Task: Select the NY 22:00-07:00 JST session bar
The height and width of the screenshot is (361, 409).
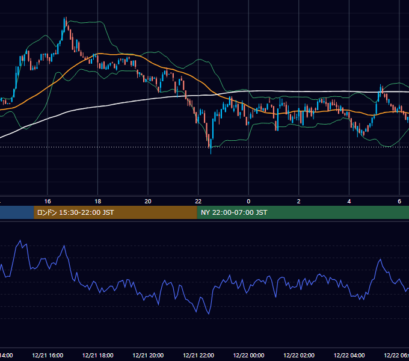Action: pos(303,212)
